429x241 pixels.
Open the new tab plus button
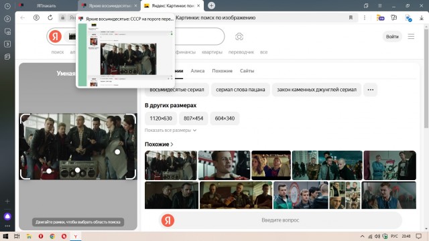[211, 5]
